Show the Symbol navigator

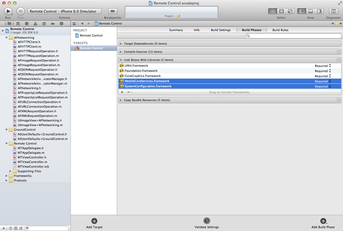(18, 23)
